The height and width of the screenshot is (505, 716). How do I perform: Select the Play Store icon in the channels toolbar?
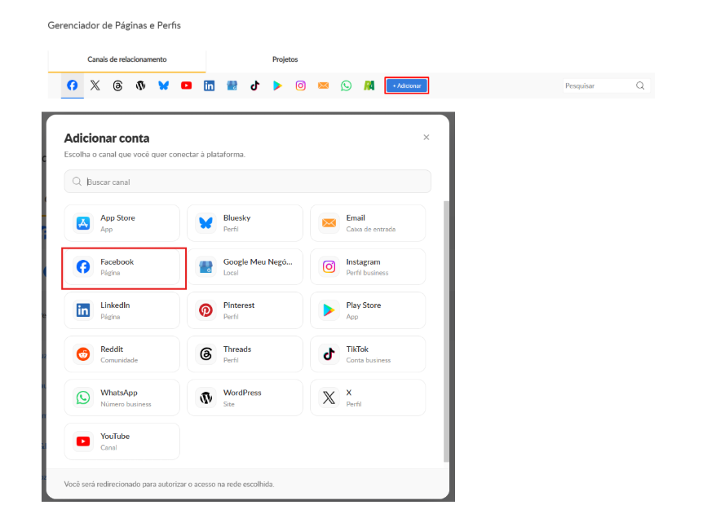pyautogui.click(x=277, y=86)
